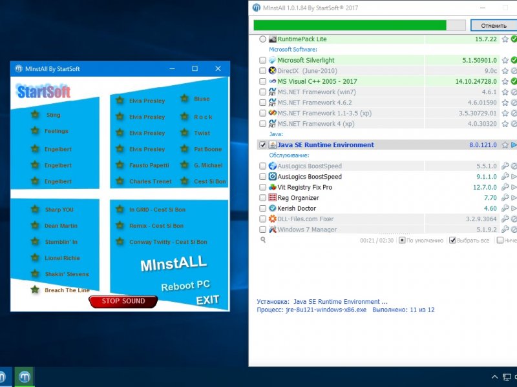Image resolution: width=517 pixels, height=387 pixels.
Task: Toggle the По умолчанию checkbox
Action: [402, 240]
